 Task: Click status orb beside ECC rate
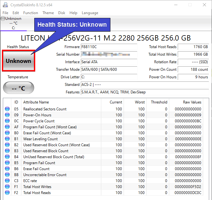[x=7, y=181]
